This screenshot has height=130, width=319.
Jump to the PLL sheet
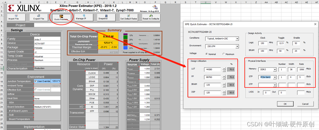coord(92,90)
